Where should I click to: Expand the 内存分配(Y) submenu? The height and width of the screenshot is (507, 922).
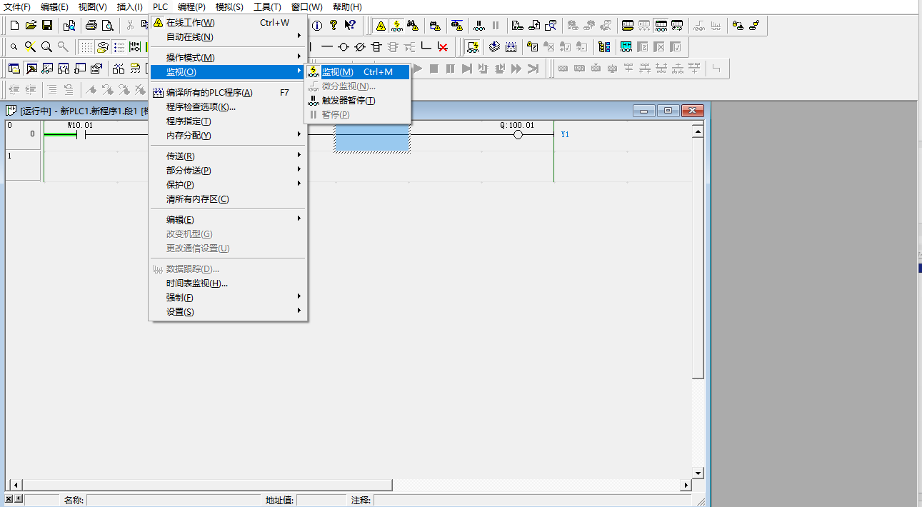click(228, 136)
